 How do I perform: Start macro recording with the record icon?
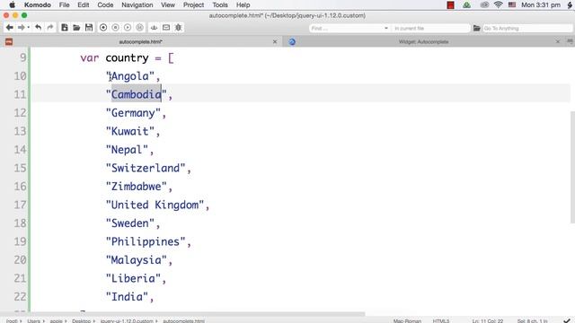pos(103,28)
